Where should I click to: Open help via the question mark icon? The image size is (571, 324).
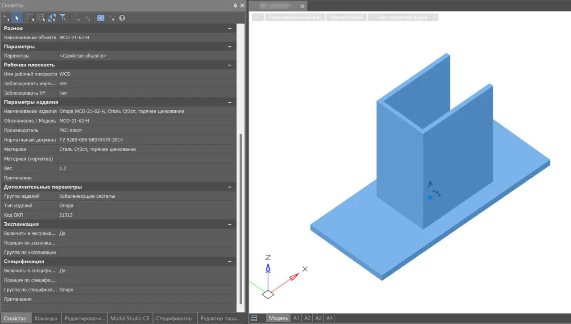pyautogui.click(x=122, y=18)
